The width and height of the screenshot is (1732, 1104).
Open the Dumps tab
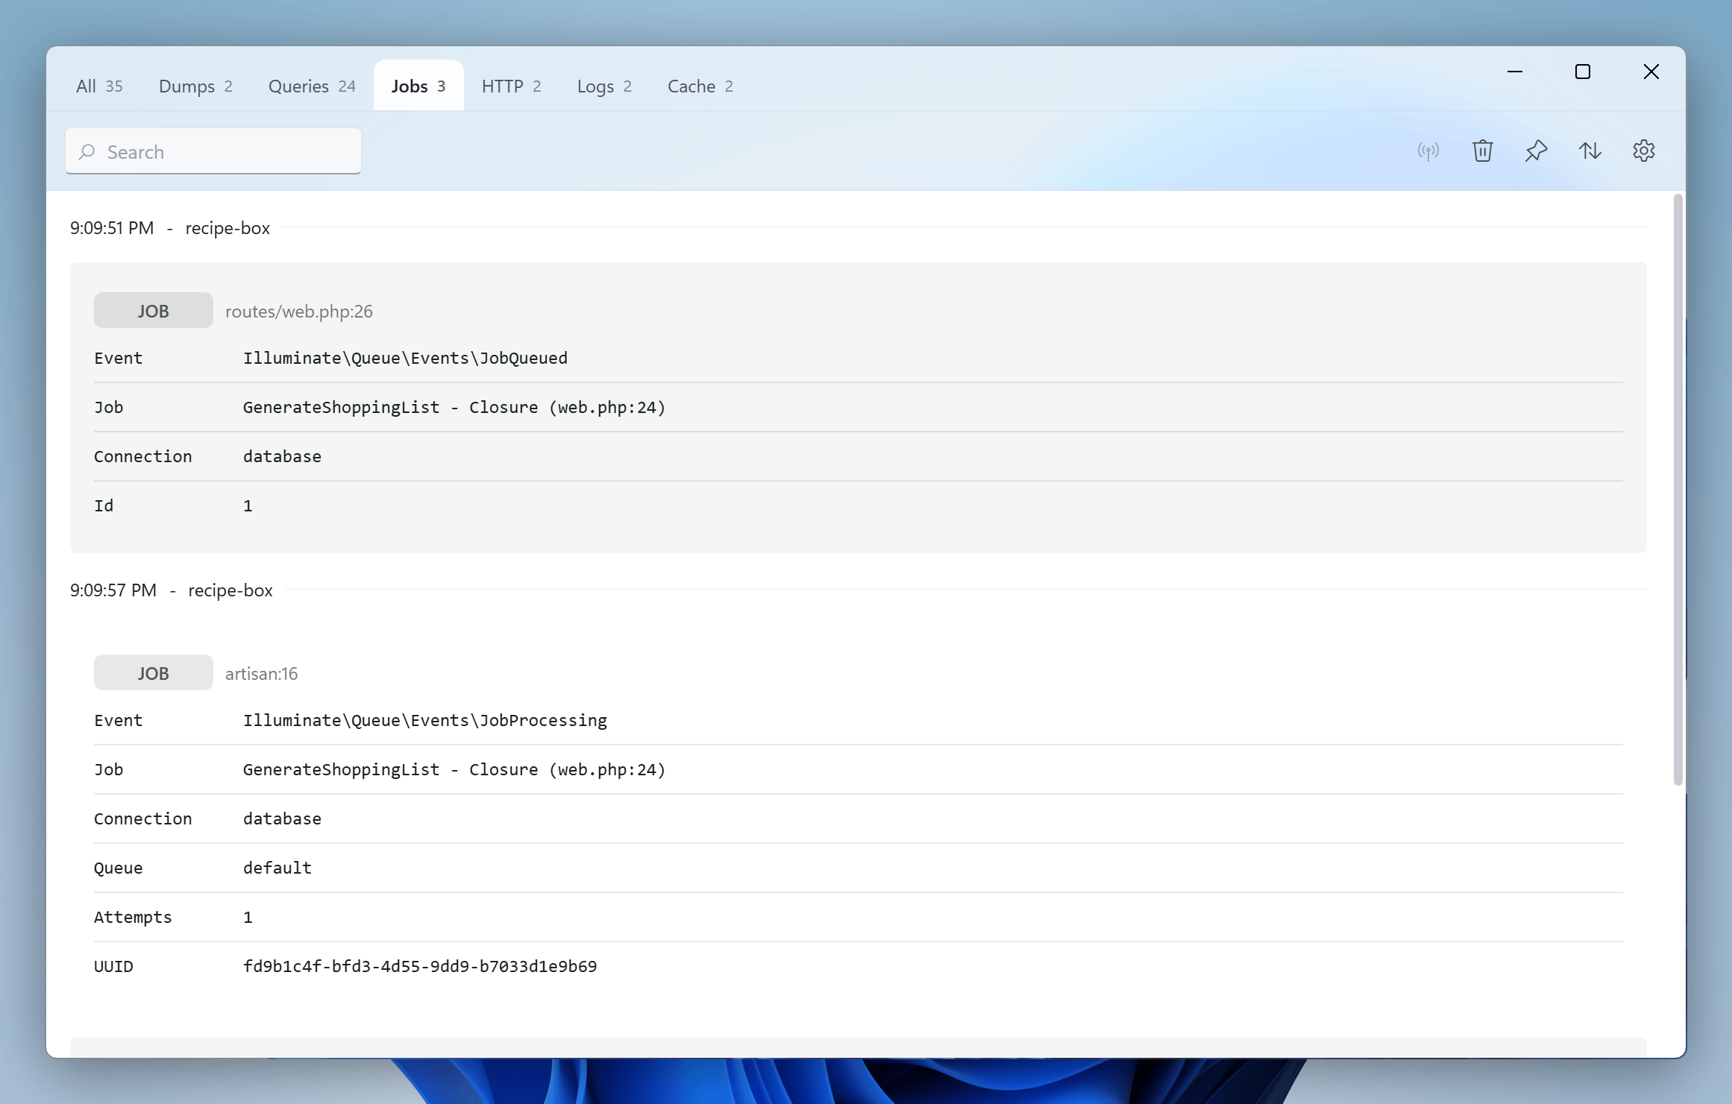[x=195, y=86]
